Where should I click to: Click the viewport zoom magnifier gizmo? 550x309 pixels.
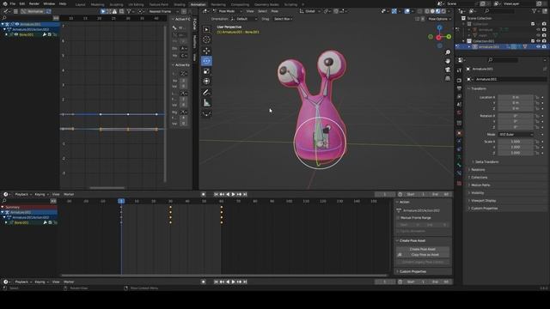(448, 52)
